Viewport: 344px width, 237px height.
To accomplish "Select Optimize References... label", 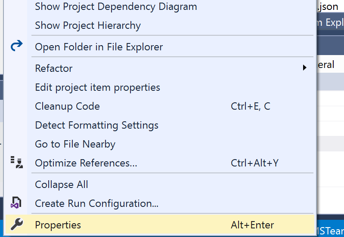I will pos(86,163).
